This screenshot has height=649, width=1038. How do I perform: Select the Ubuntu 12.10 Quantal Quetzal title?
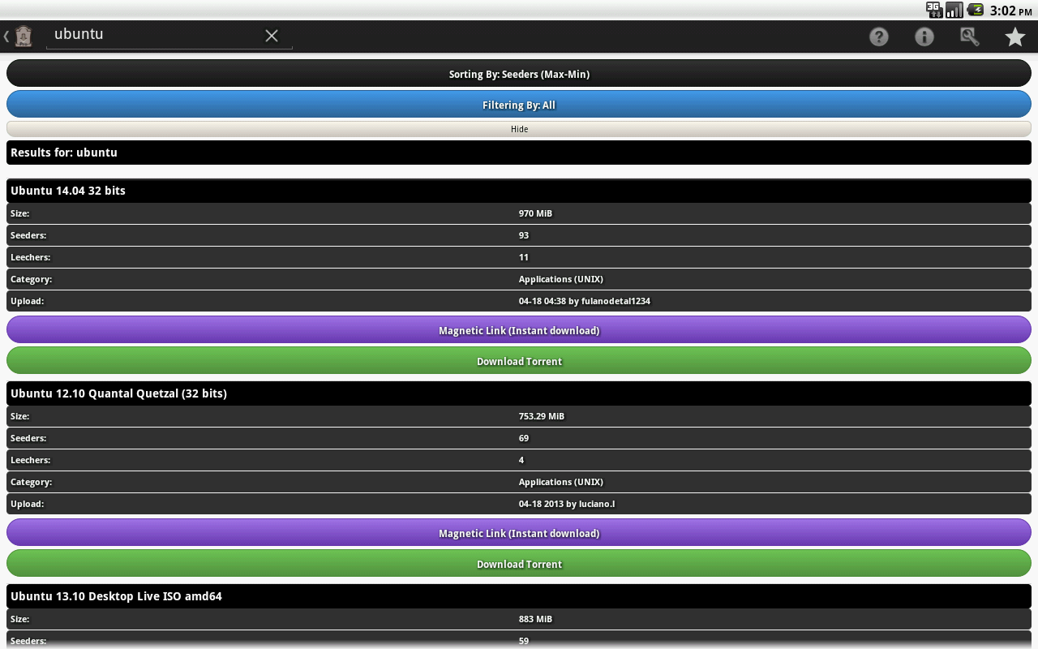coord(118,393)
